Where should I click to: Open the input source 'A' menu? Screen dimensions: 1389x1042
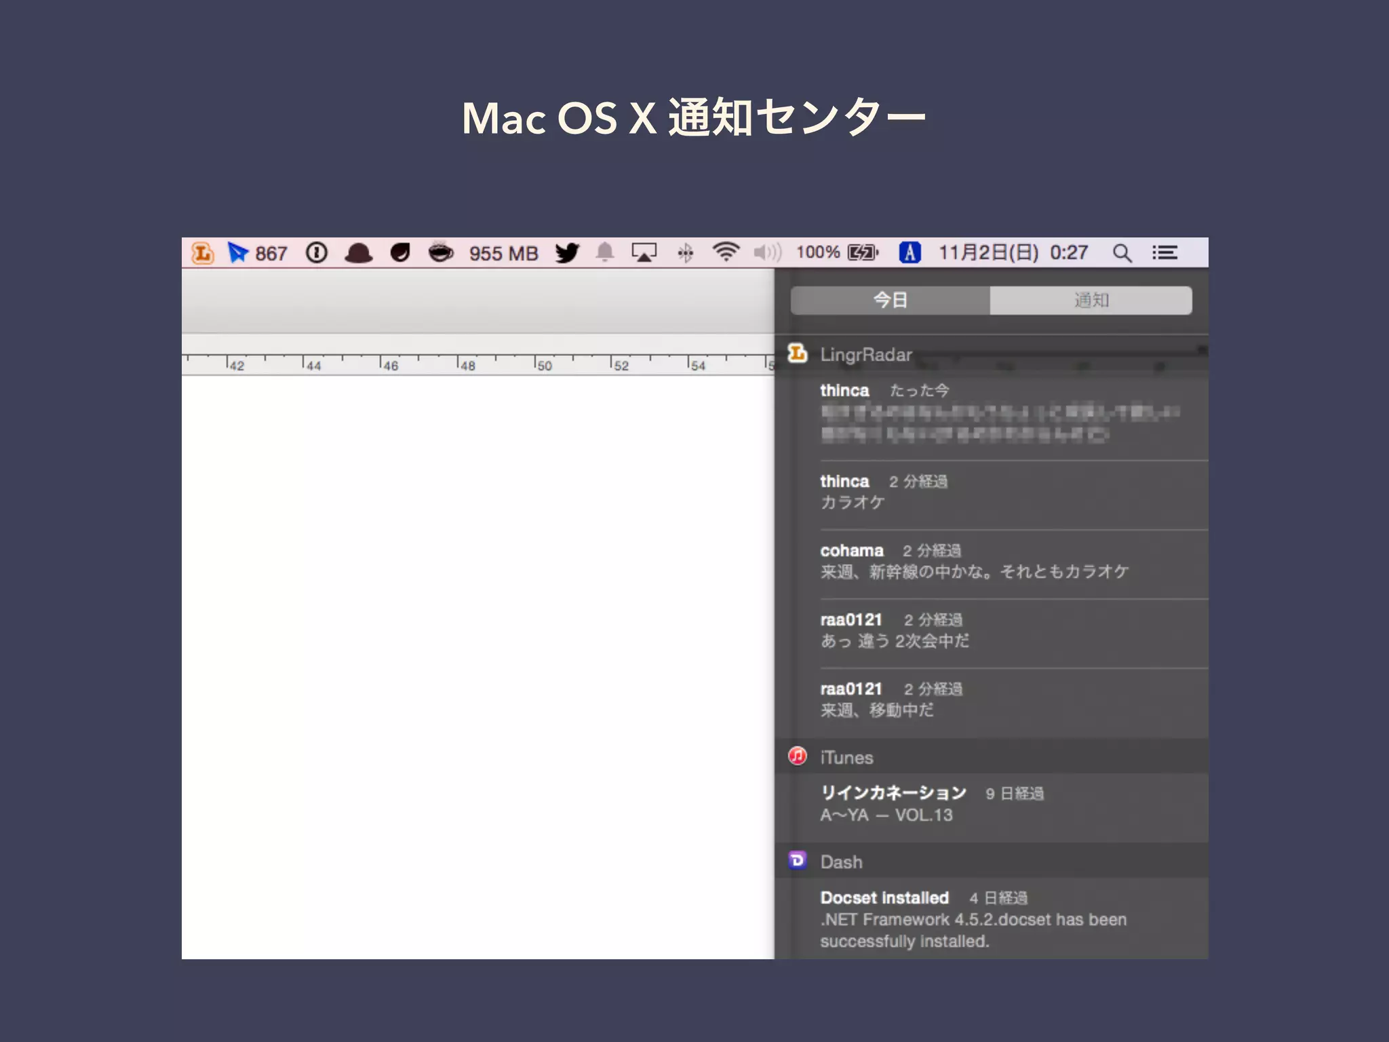coord(909,253)
